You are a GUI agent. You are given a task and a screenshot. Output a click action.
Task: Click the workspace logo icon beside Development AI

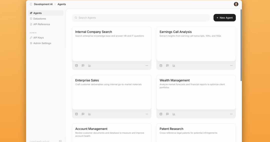click(31, 4)
